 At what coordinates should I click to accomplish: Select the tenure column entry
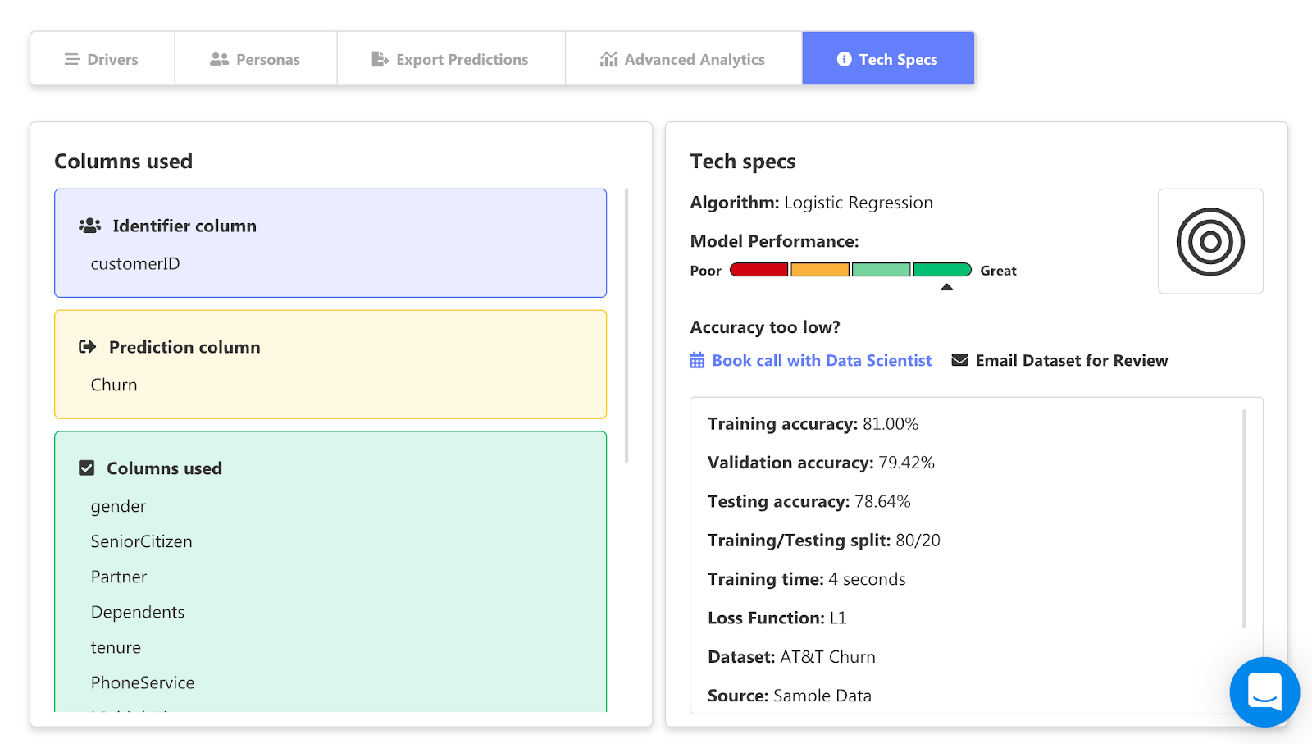[116, 646]
